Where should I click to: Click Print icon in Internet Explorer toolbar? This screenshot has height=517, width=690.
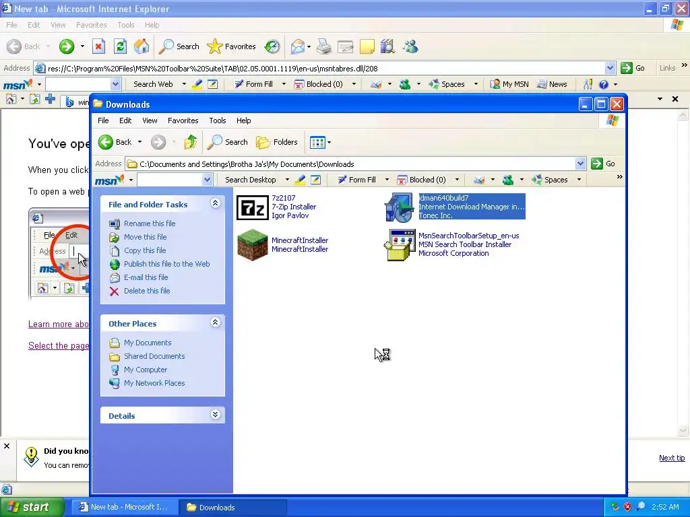coord(324,46)
